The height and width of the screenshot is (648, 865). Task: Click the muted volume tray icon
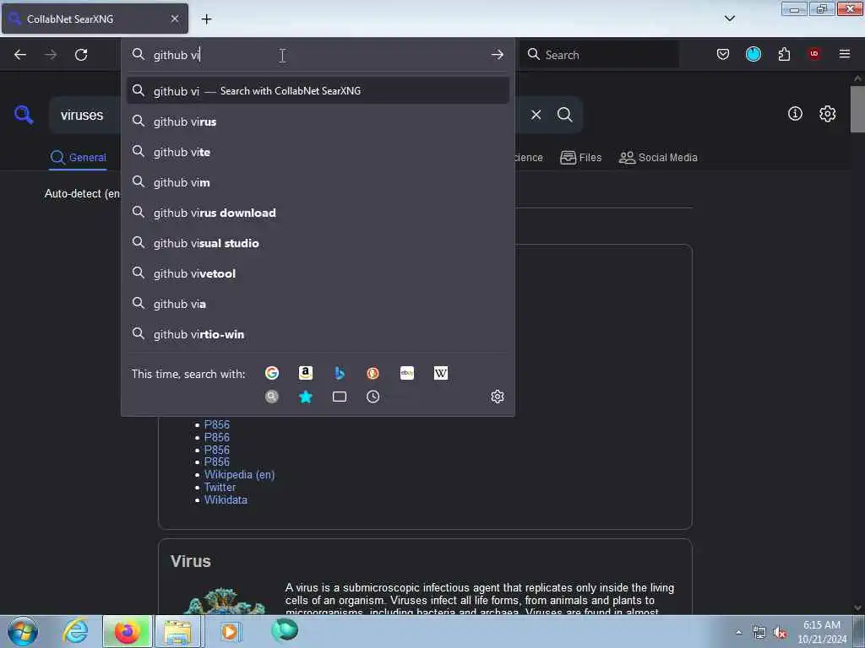[x=780, y=633]
